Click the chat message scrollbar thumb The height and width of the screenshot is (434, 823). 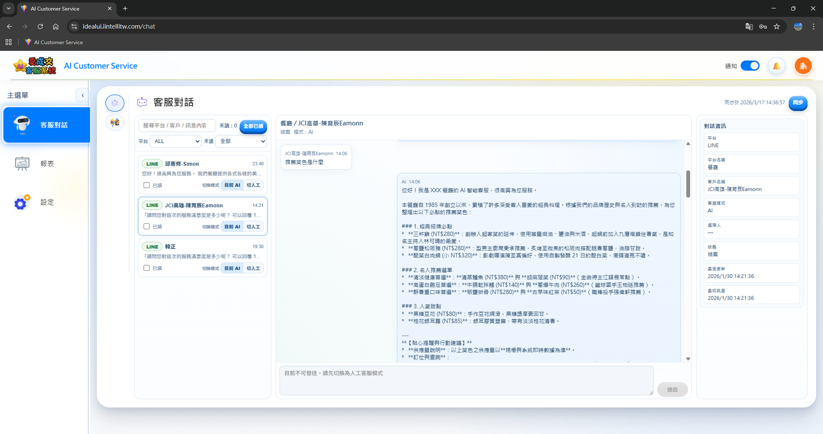tap(688, 184)
